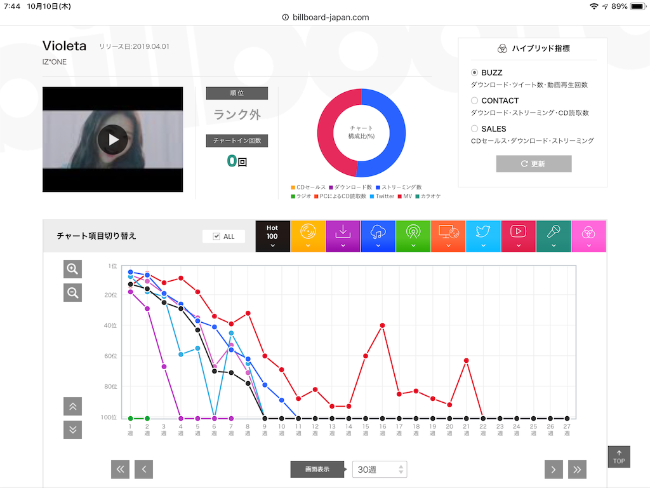650x488 pixels.
Task: Zoom in on the chart
Action: click(x=72, y=269)
